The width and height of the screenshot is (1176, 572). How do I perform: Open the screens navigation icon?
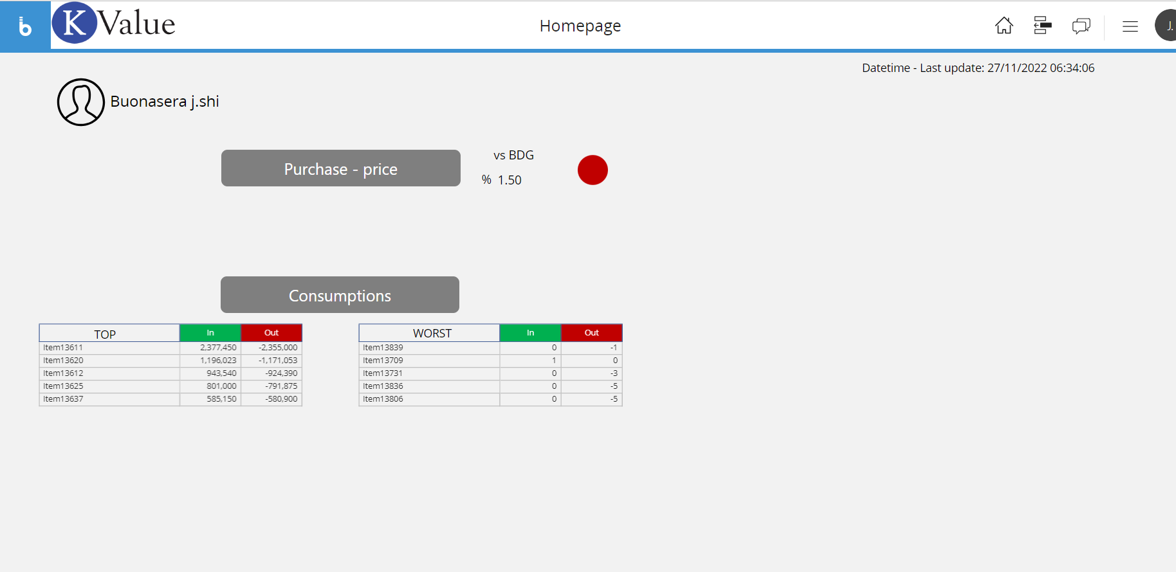click(x=1042, y=26)
